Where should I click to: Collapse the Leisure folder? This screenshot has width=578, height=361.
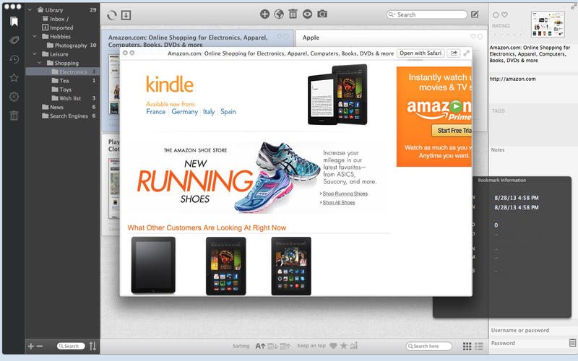tap(35, 54)
